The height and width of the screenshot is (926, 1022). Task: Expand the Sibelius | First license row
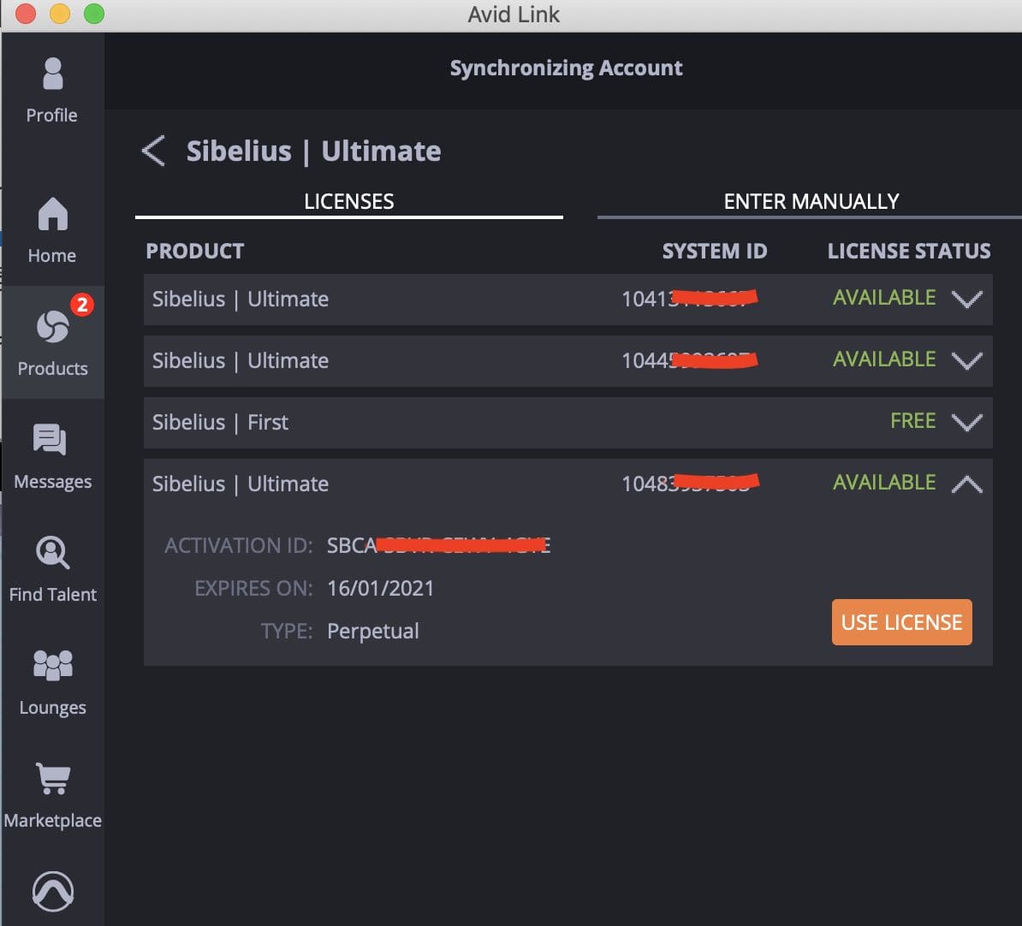[x=966, y=423]
